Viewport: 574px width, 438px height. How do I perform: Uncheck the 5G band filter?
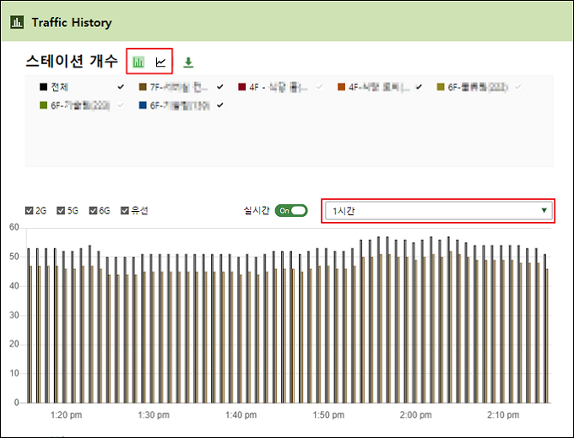[61, 210]
